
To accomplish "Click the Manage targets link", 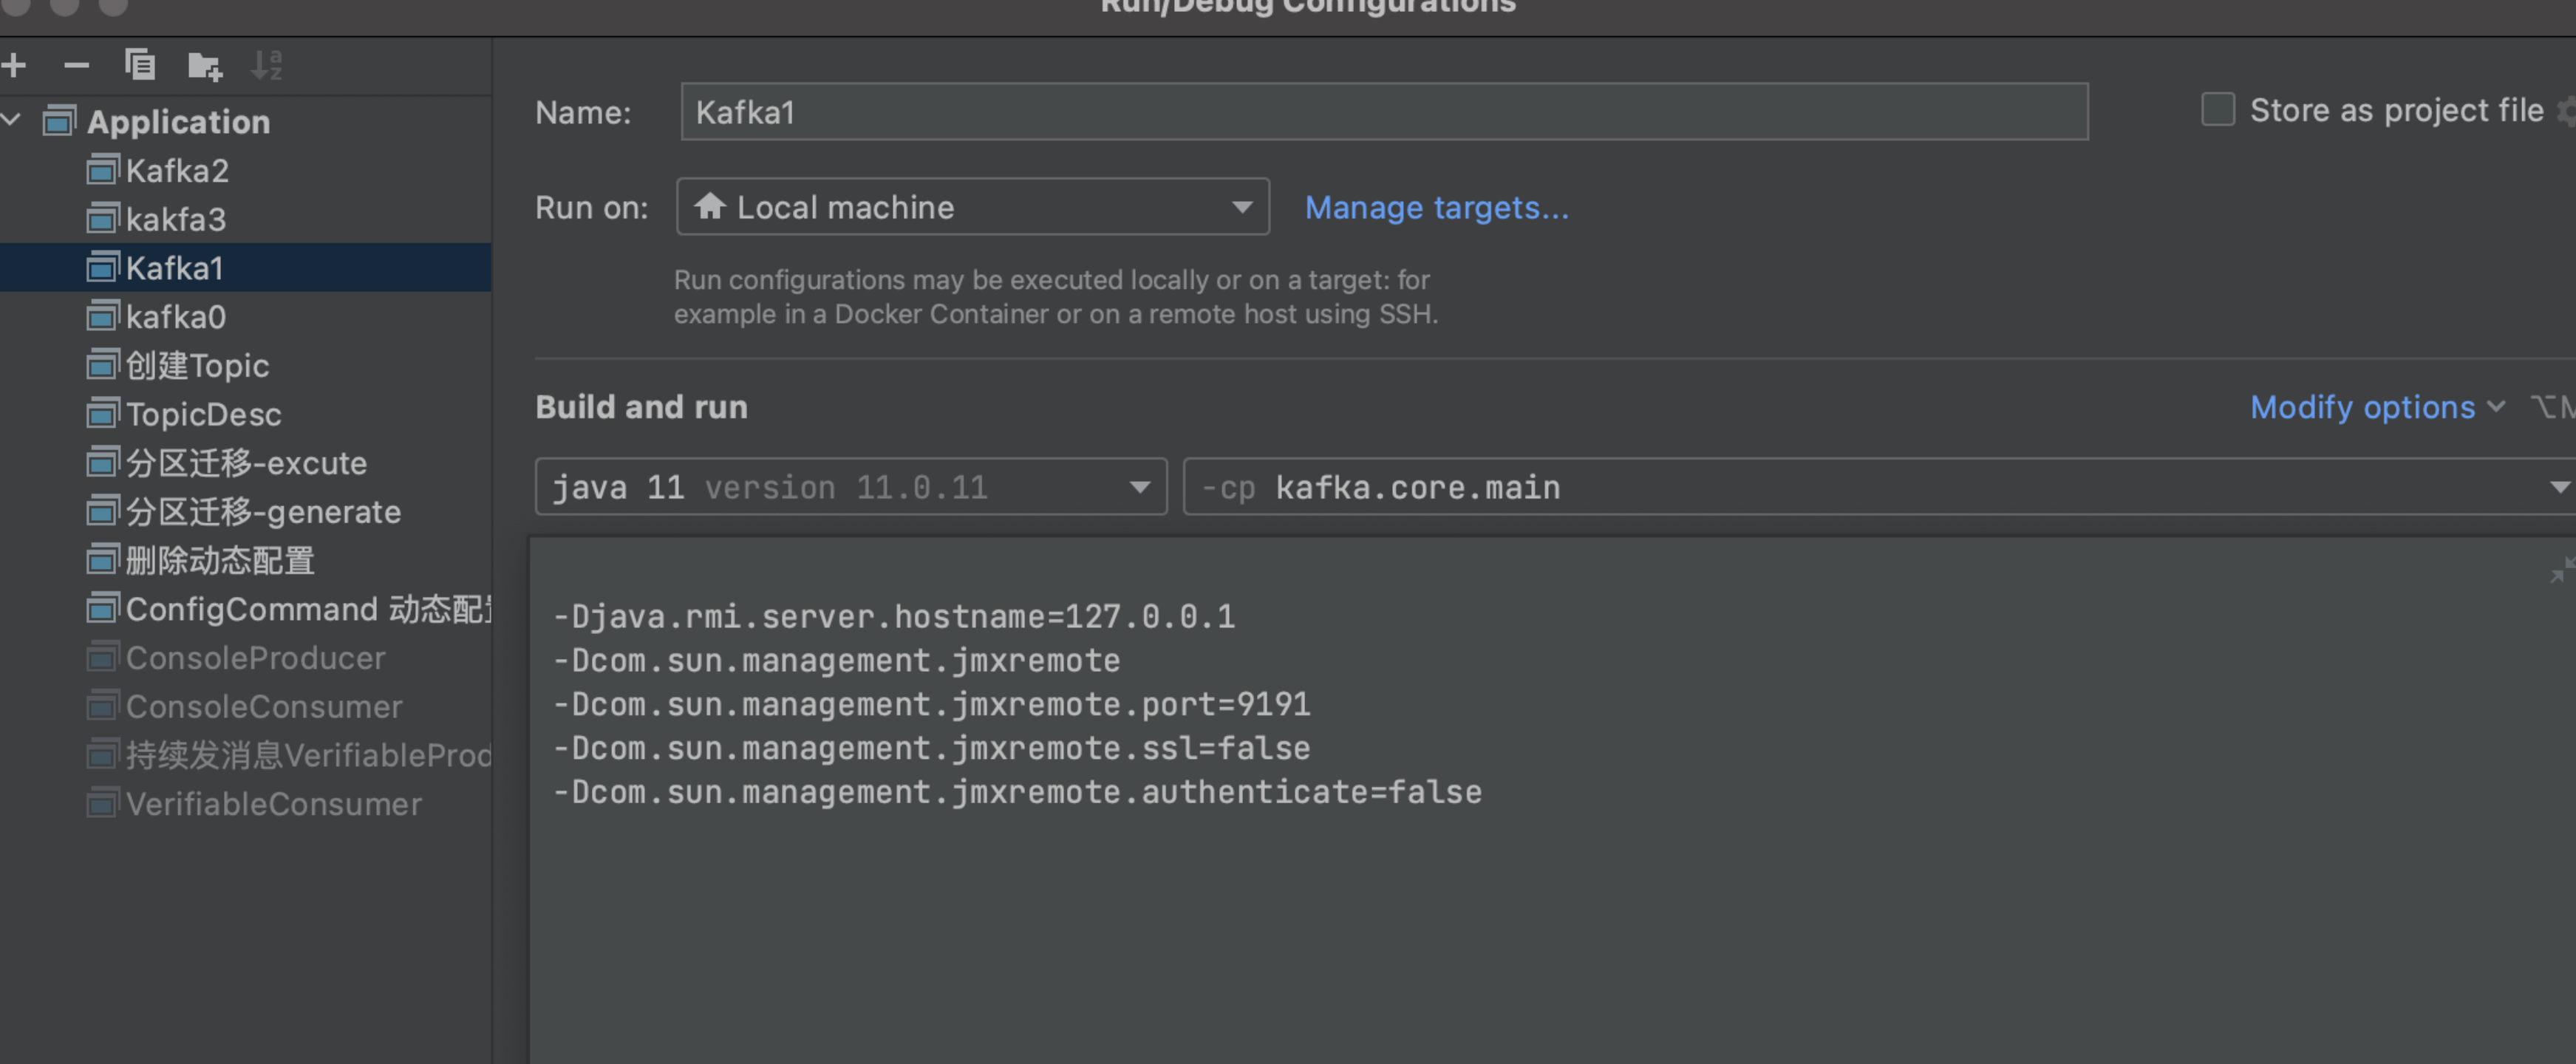I will (x=1436, y=207).
